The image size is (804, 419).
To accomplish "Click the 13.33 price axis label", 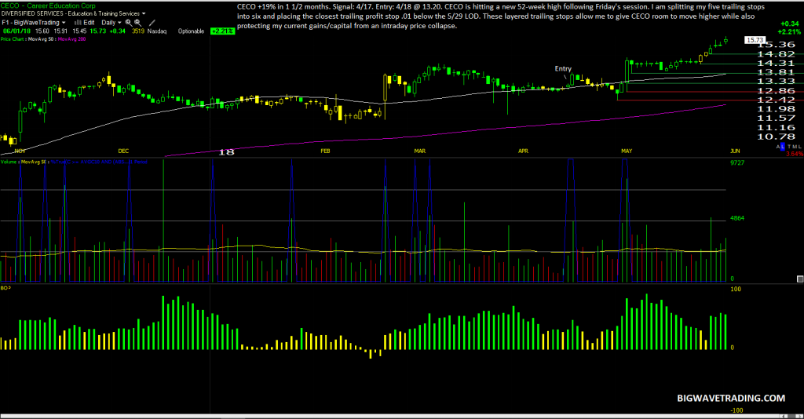I will click(776, 82).
